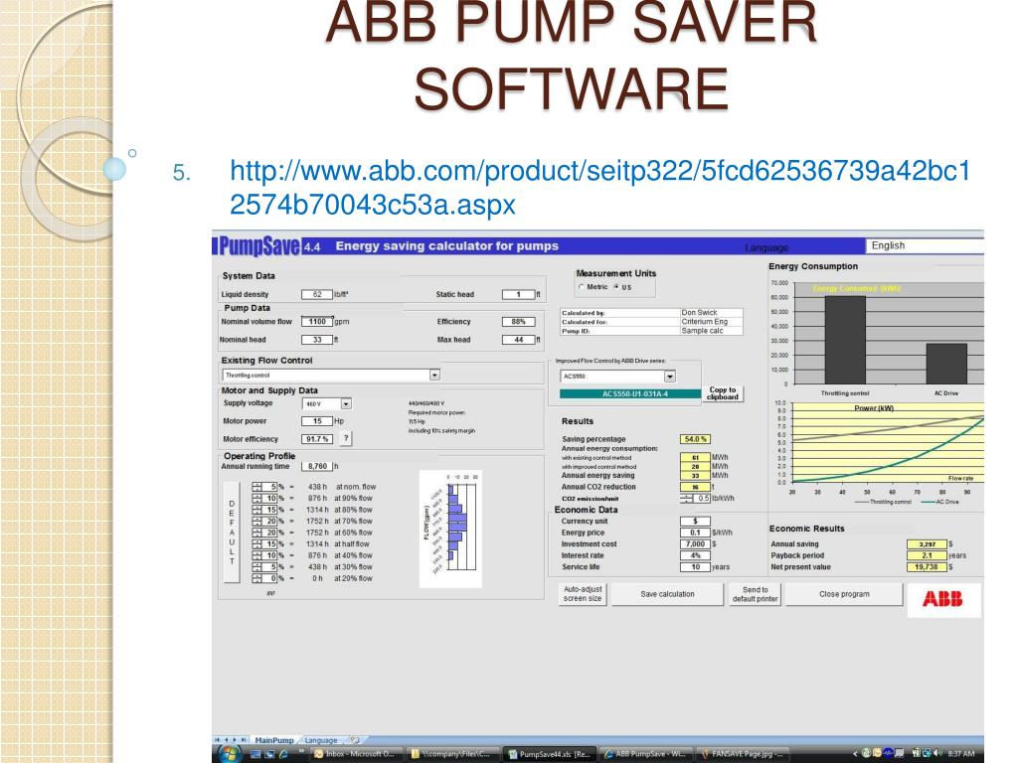Adjust stepper for 60% flow row
Viewport: 1018px width, 763px height.
[x=257, y=533]
